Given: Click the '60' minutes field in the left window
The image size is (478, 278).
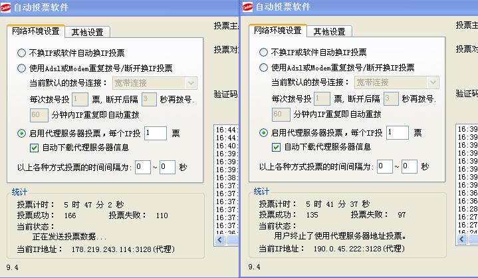Looking at the screenshot, I should click(x=39, y=115).
